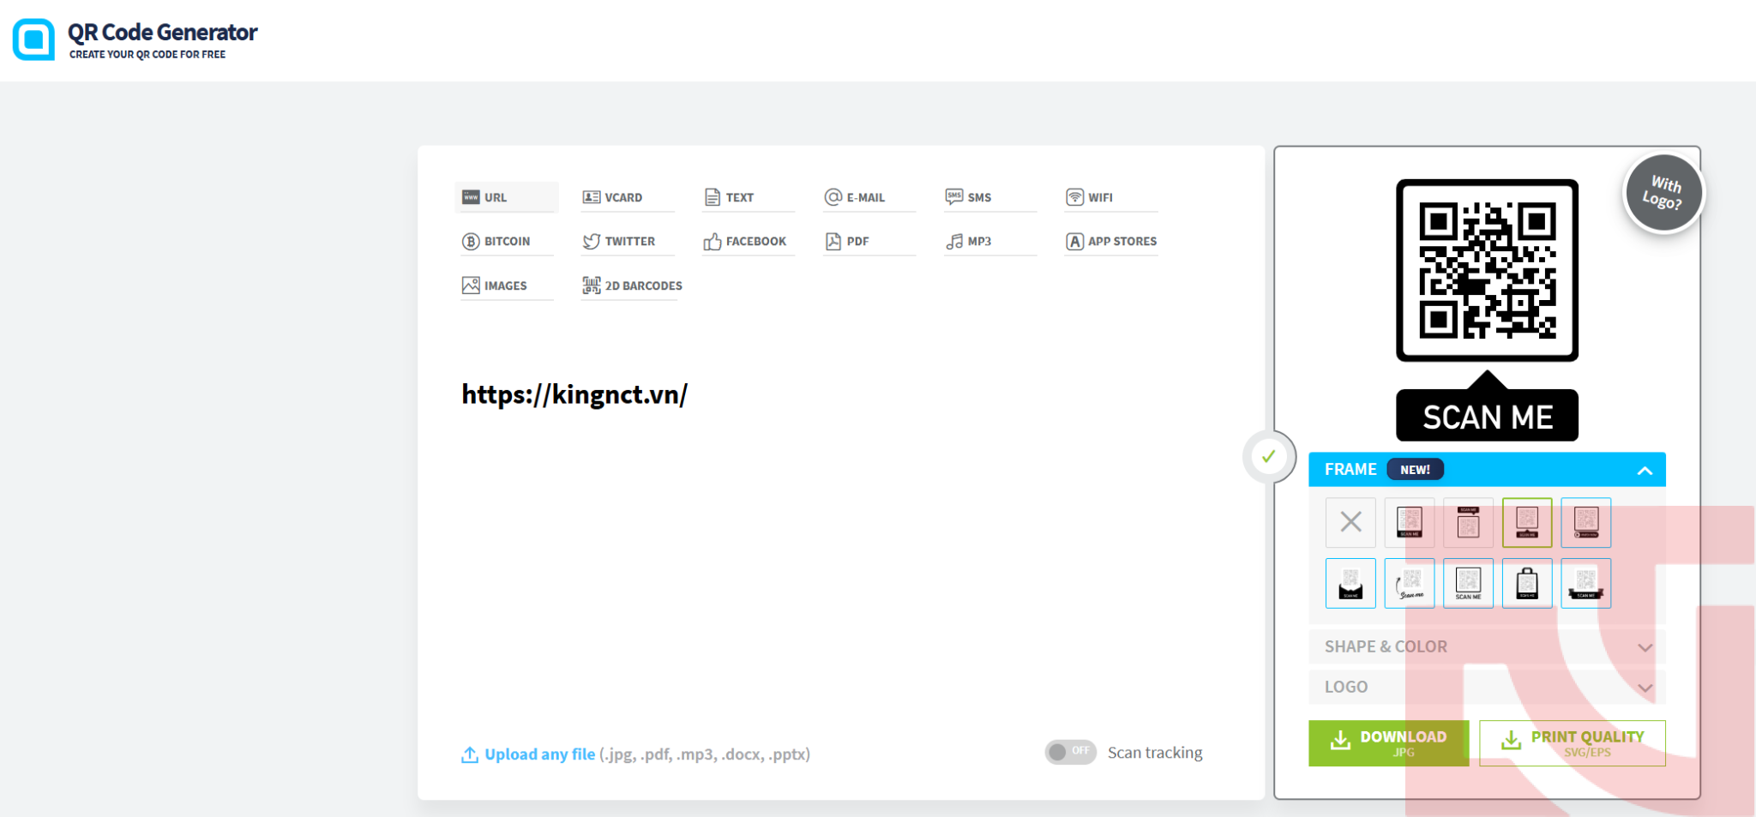Select frame with pill-shaped label below QR
The image size is (1756, 817).
(x=1586, y=522)
